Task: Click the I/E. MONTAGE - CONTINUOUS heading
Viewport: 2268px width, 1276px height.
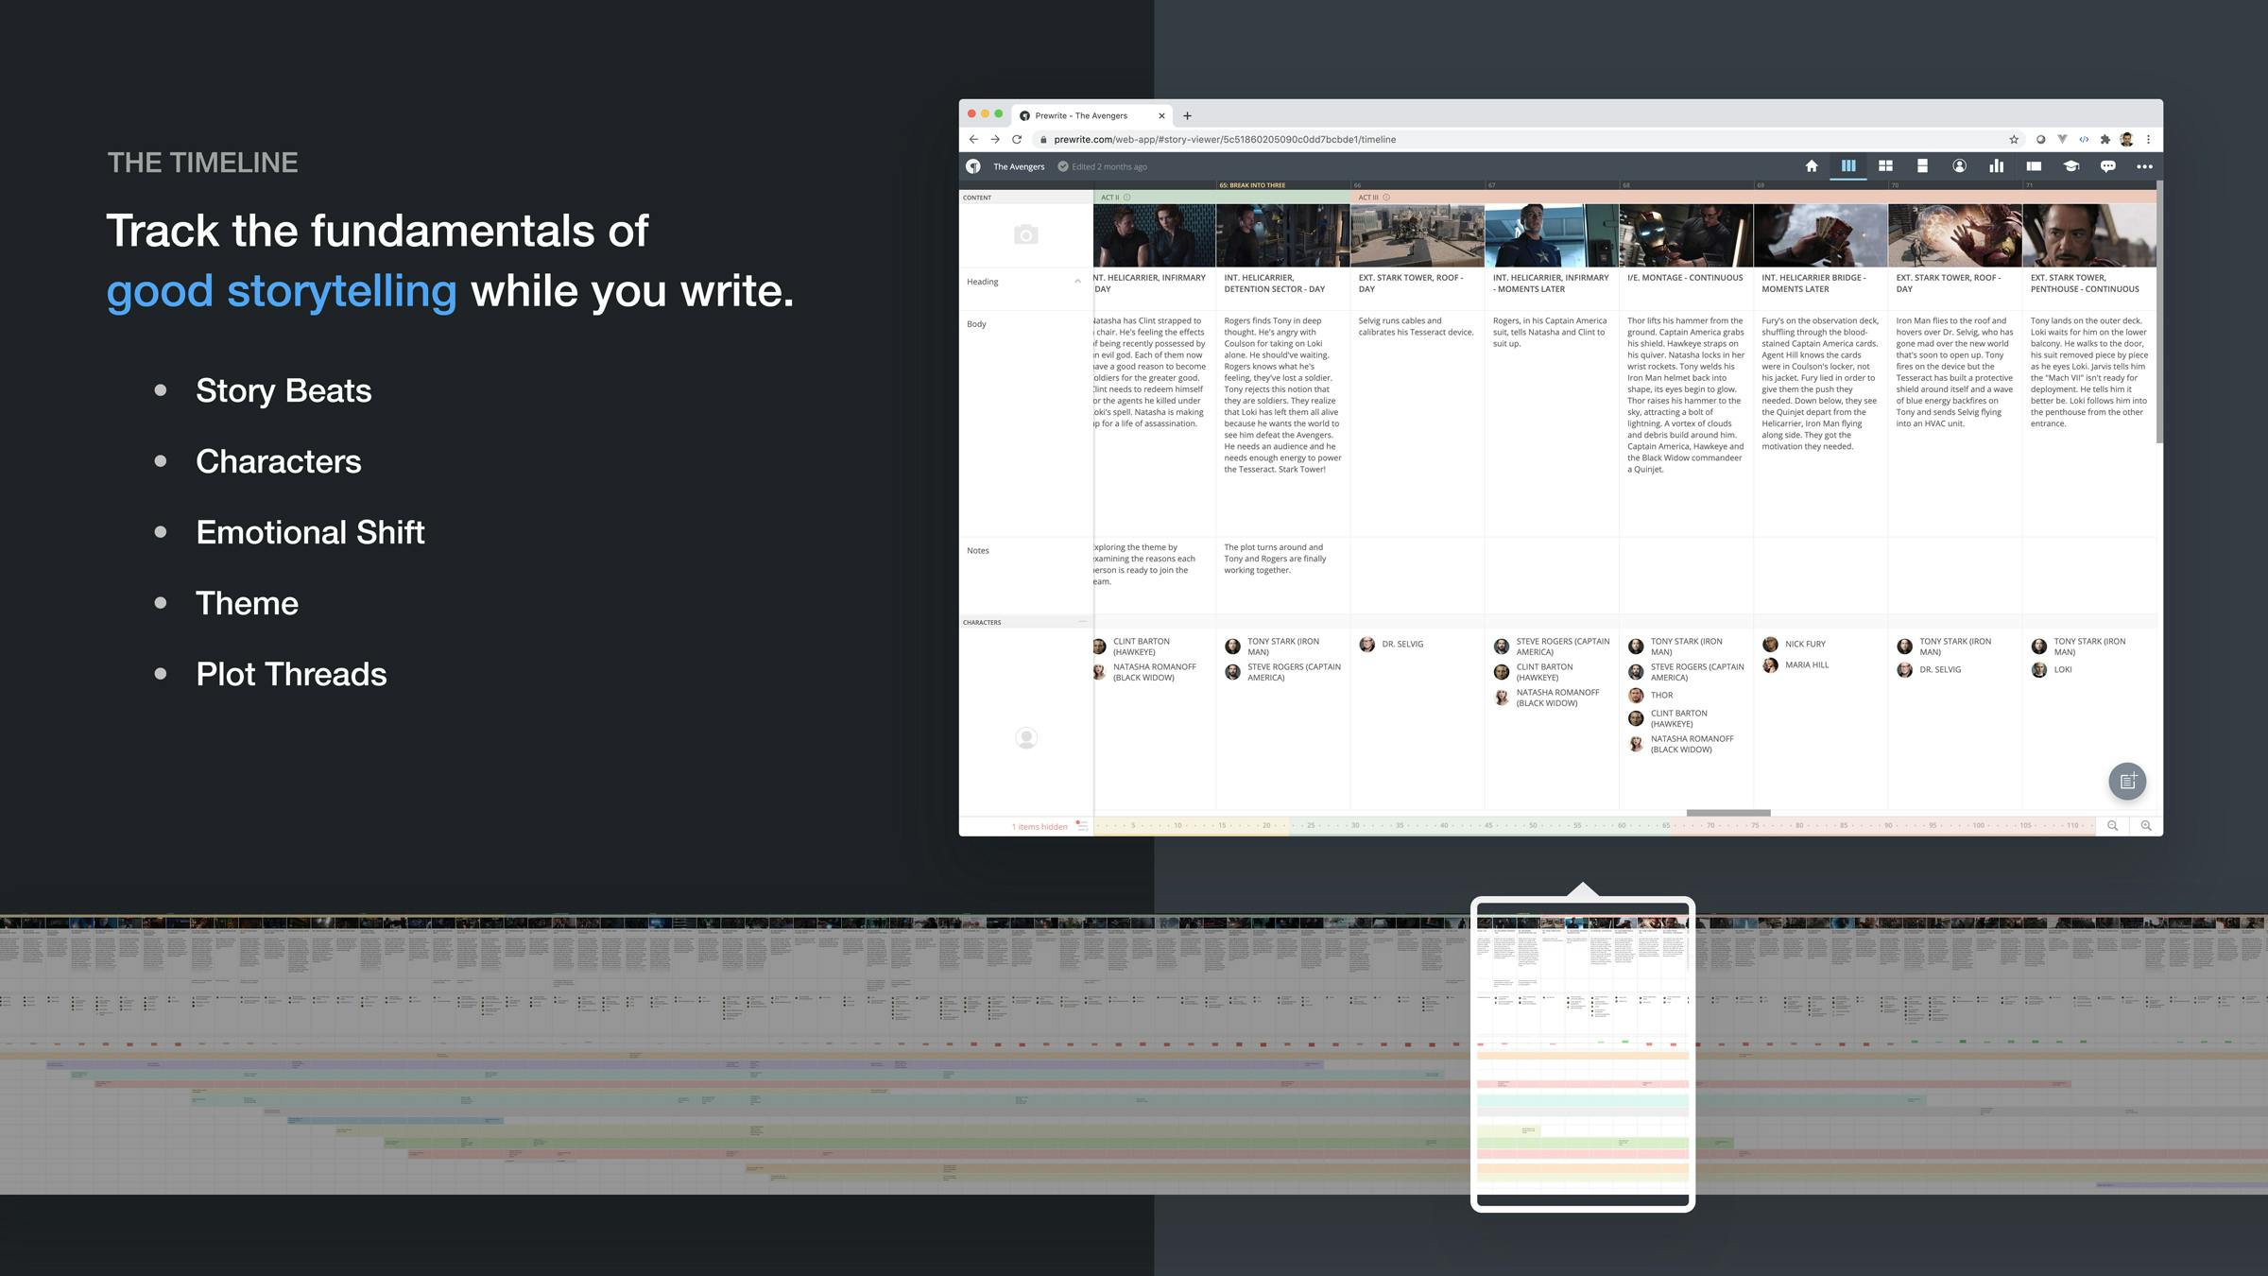Action: (1685, 278)
